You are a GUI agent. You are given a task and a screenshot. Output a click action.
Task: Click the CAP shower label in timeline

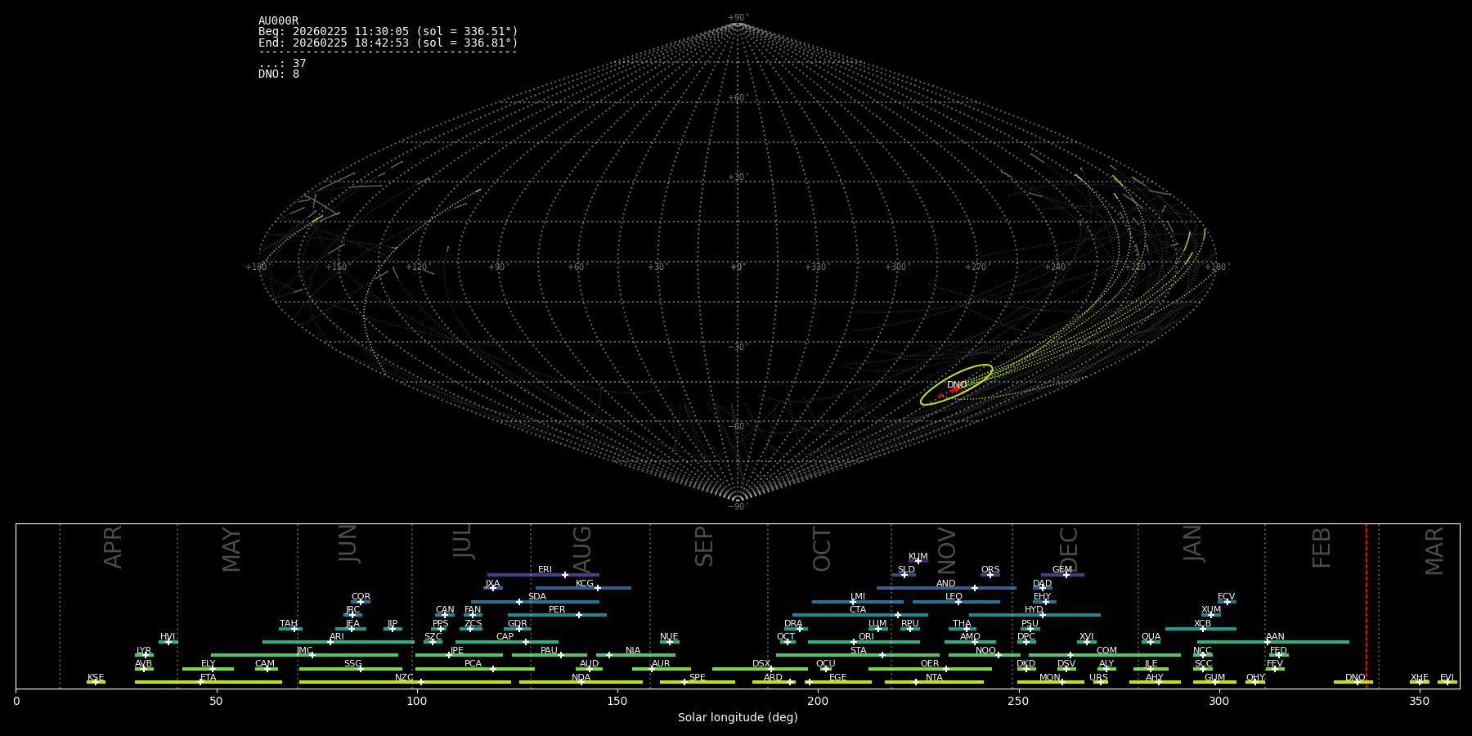[505, 637]
